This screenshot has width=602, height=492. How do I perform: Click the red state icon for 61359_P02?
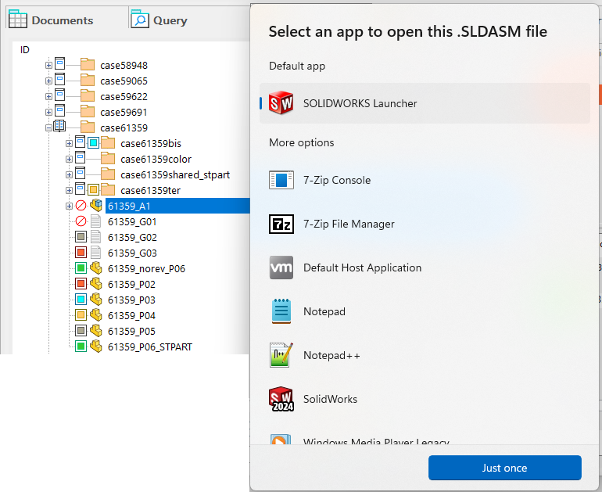tap(81, 284)
